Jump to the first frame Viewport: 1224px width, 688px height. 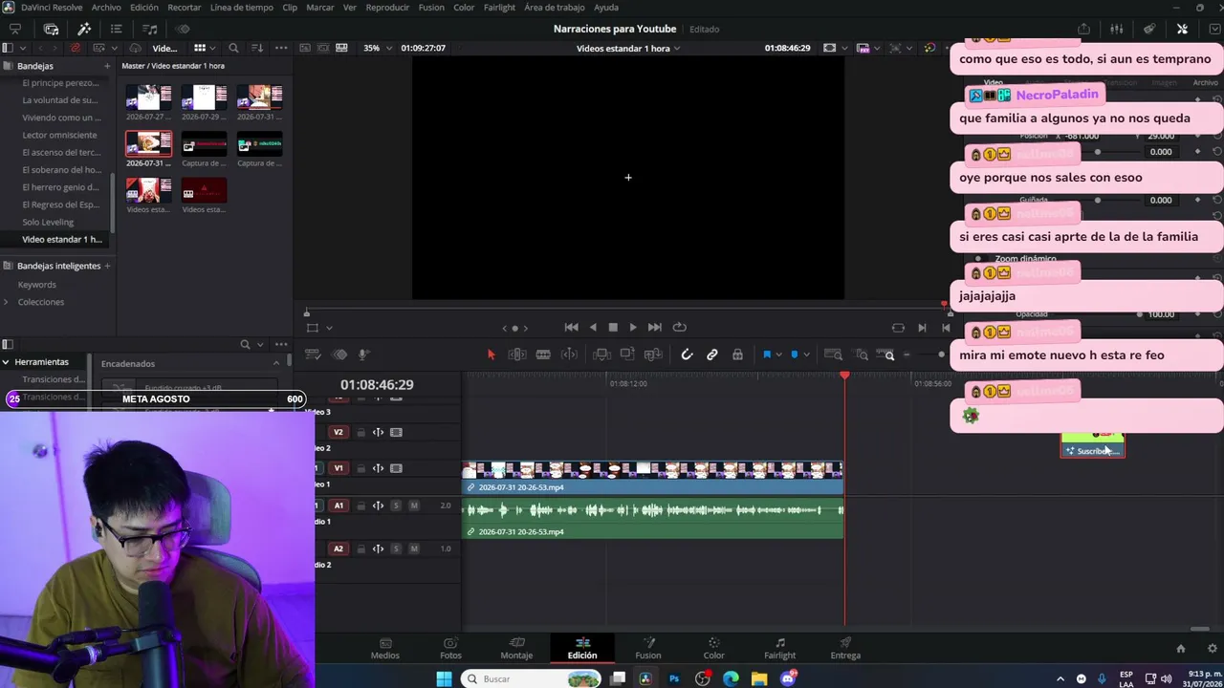pyautogui.click(x=571, y=328)
